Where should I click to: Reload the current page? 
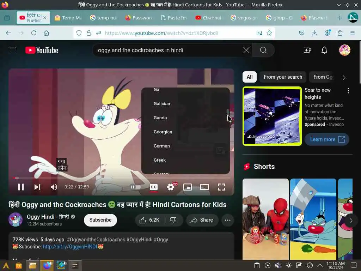[x=34, y=33]
